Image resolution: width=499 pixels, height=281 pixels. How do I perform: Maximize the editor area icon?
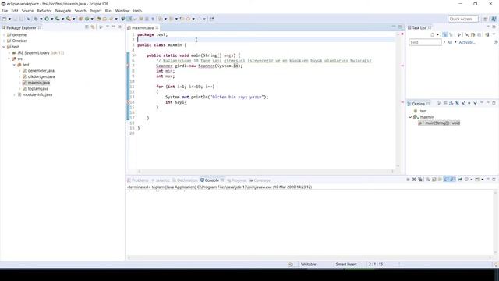[x=400, y=27]
